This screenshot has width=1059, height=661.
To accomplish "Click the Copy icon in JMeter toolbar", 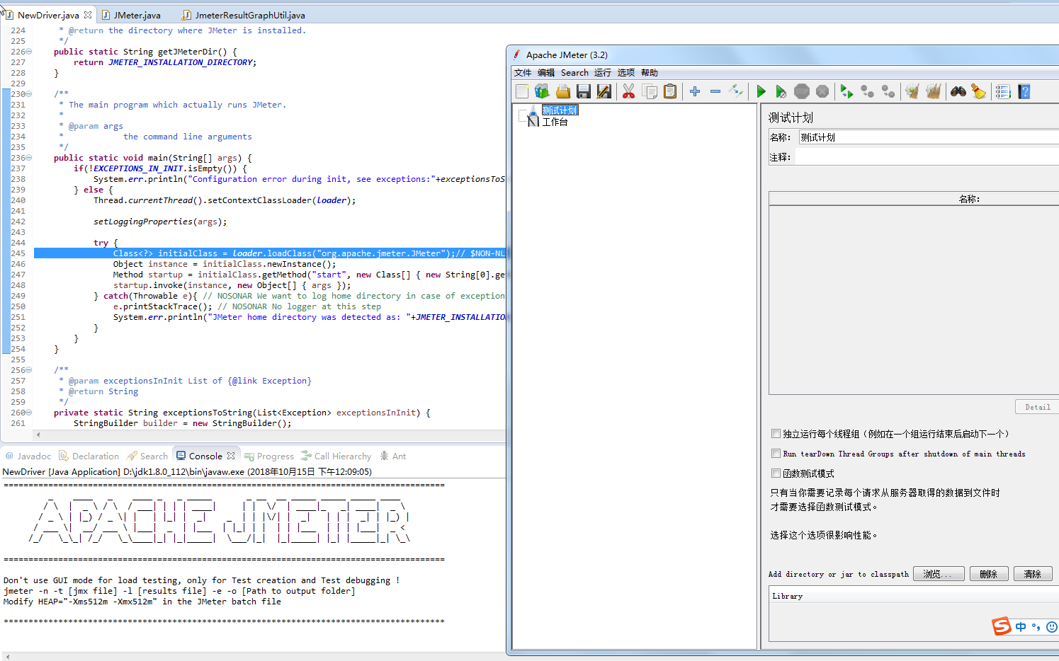I will [x=649, y=91].
